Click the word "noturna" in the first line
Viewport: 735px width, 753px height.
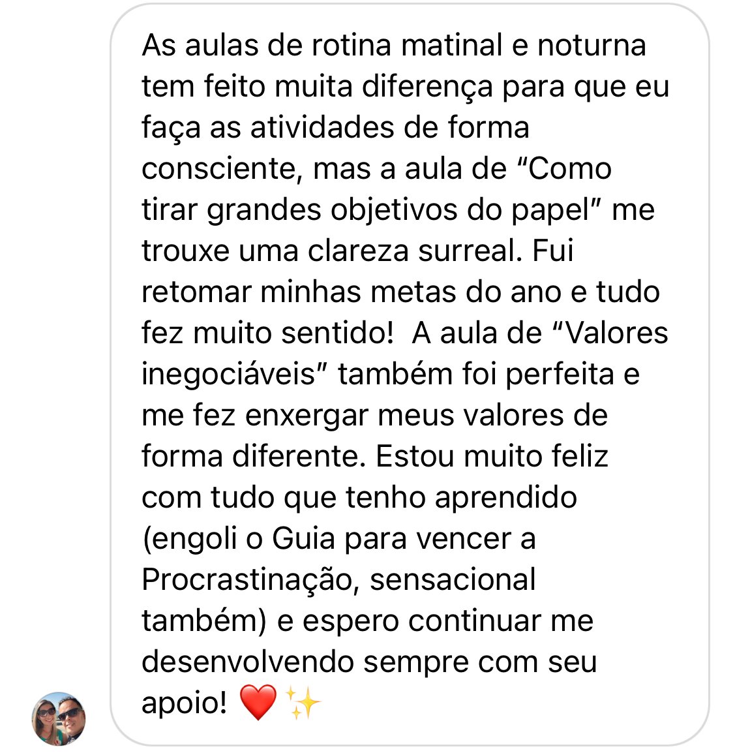[592, 46]
